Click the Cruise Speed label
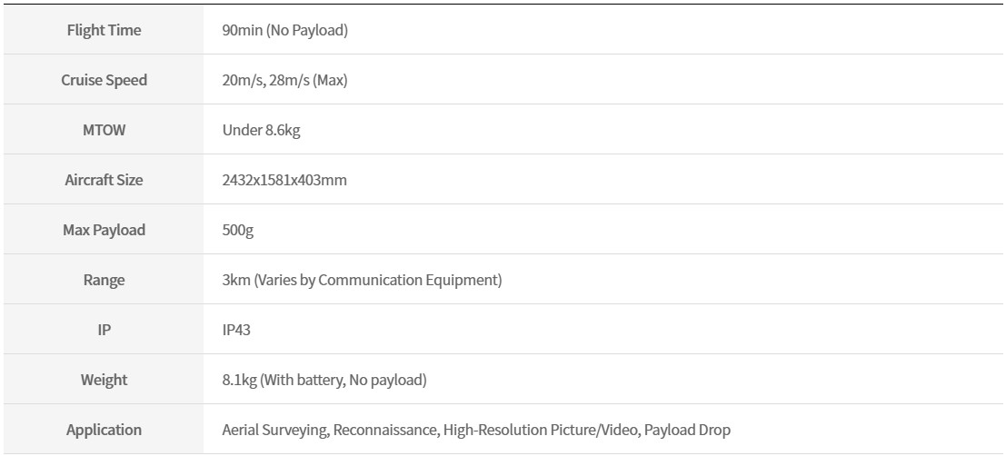 tap(104, 80)
